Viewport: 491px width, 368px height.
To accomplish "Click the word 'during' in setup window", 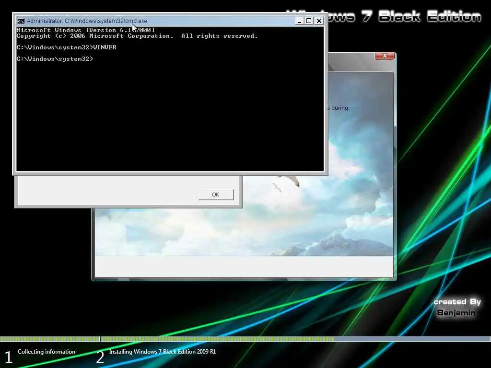I will [x=339, y=108].
